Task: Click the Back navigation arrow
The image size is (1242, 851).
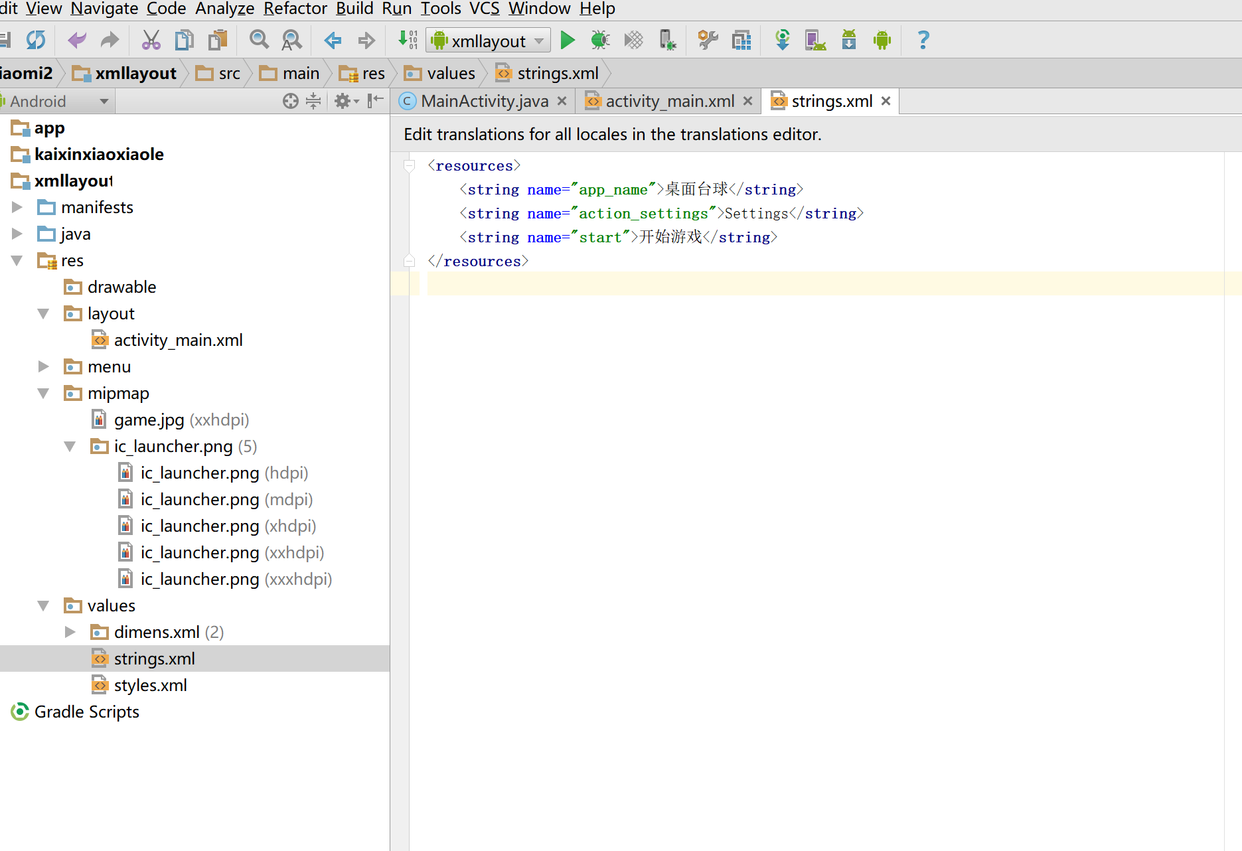Action: 333,40
